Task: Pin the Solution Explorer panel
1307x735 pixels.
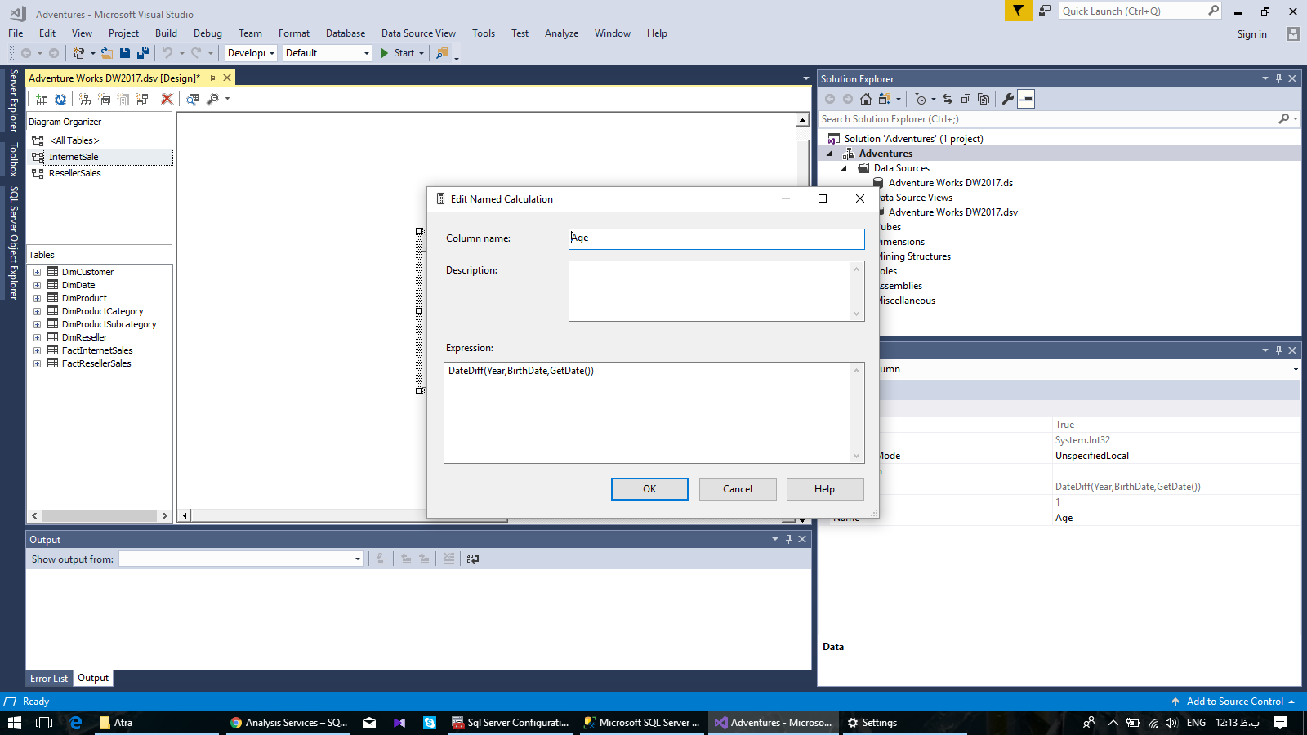Action: point(1279,78)
